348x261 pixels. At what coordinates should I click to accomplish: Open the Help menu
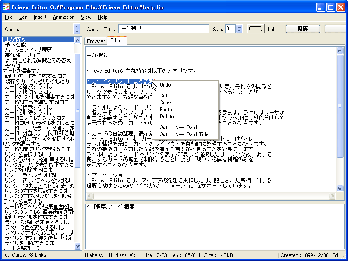pos(103,17)
